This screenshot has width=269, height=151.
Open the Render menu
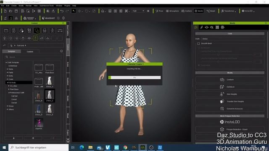tap(29, 5)
